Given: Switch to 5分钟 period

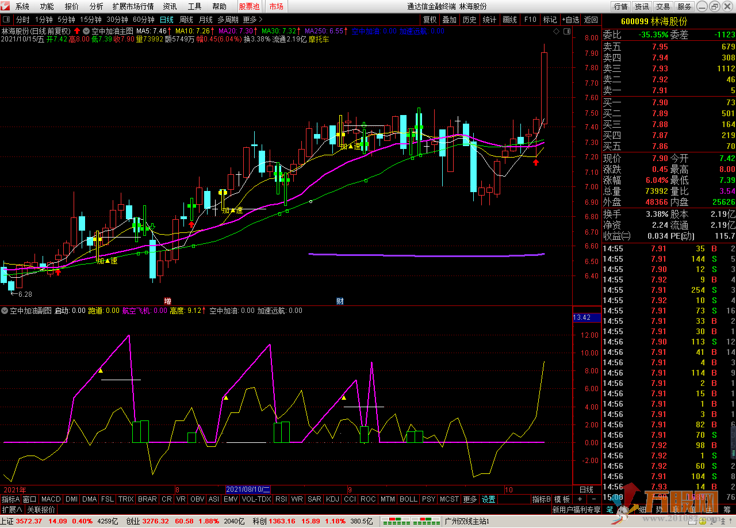Looking at the screenshot, I should (x=66, y=20).
